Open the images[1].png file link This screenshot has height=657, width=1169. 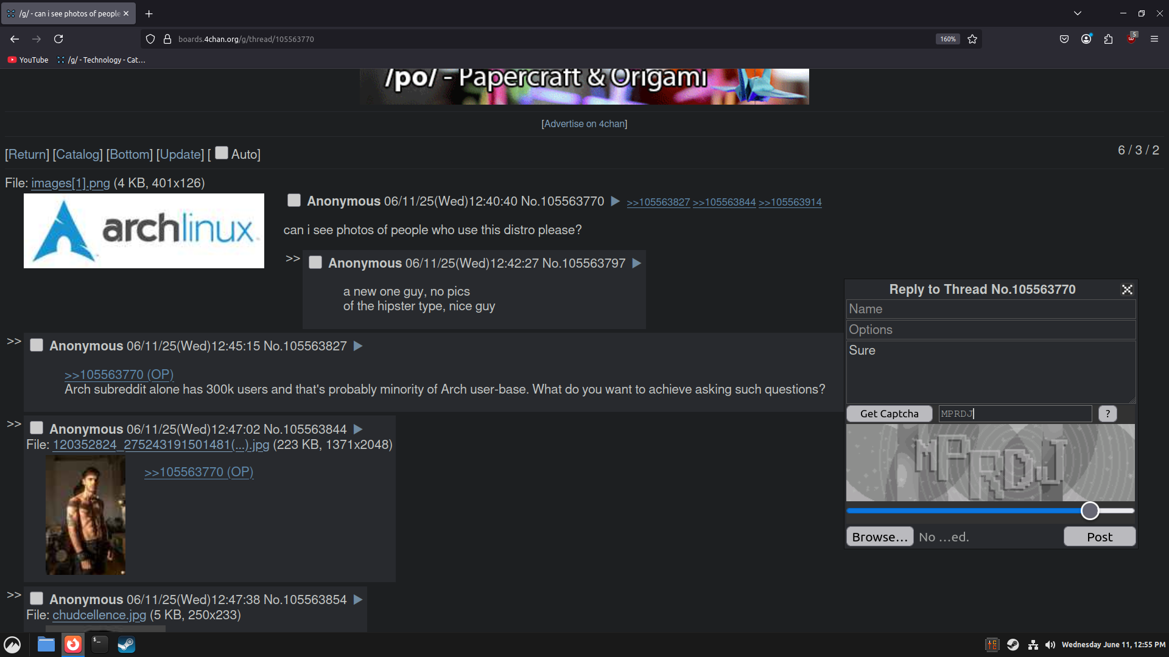point(71,183)
